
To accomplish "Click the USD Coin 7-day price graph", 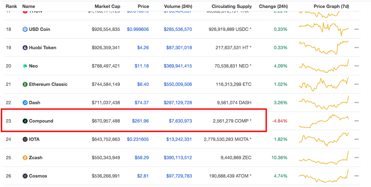I will point(324,29).
